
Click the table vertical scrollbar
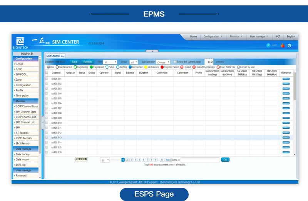295,86
